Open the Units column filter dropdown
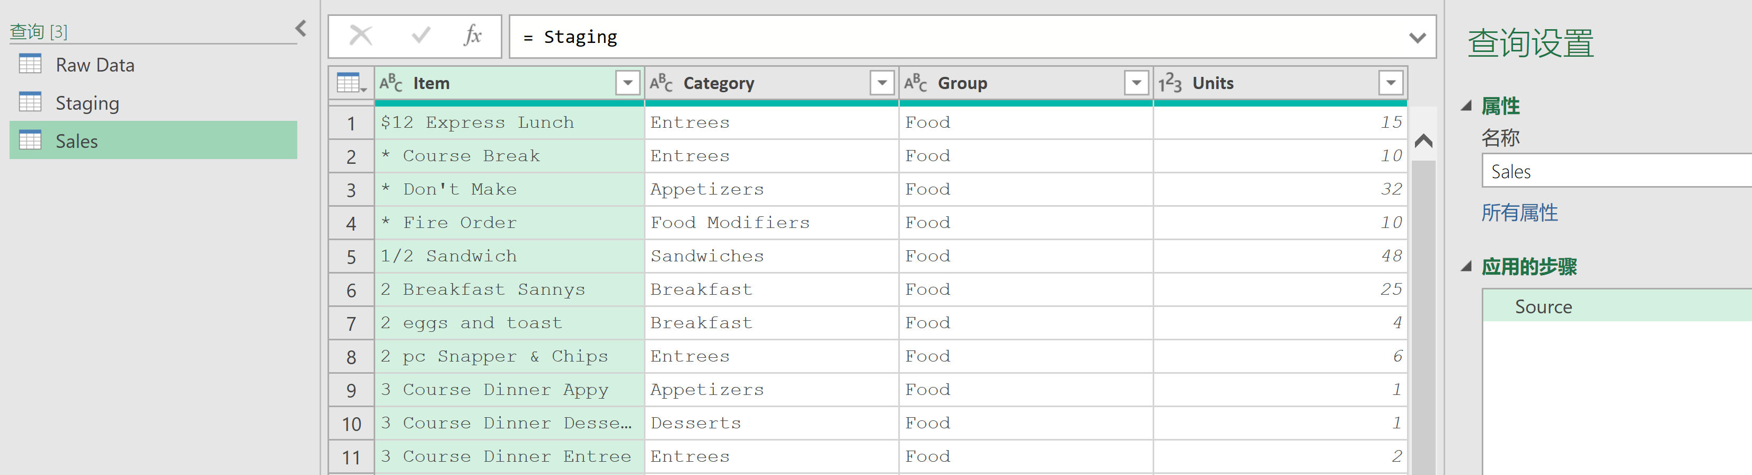The image size is (1752, 475). click(1391, 83)
